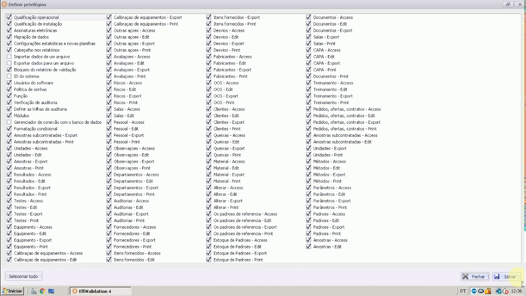Screen dimensions: 526x296
Task: Uncheck Avaliaçoes - Print checkbox
Action: (109, 76)
